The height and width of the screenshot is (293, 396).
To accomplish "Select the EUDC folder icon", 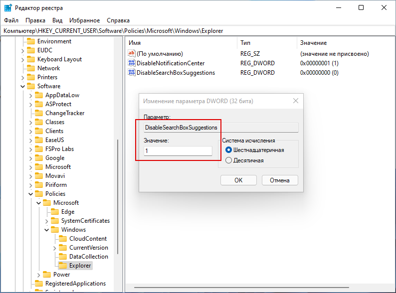I will [31, 50].
